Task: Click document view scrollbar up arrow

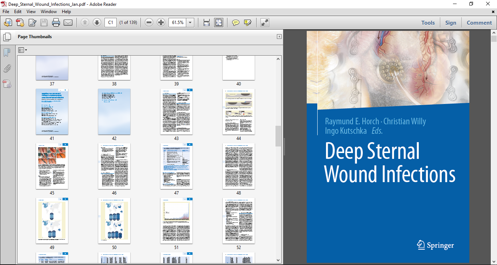Action: [494, 33]
